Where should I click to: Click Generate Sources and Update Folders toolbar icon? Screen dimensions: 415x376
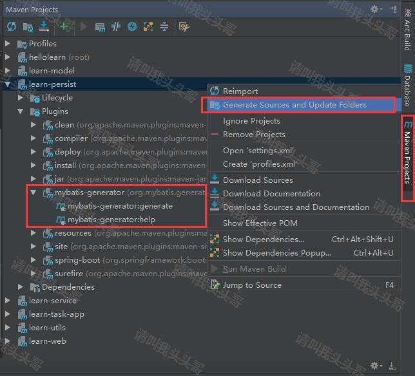click(28, 27)
